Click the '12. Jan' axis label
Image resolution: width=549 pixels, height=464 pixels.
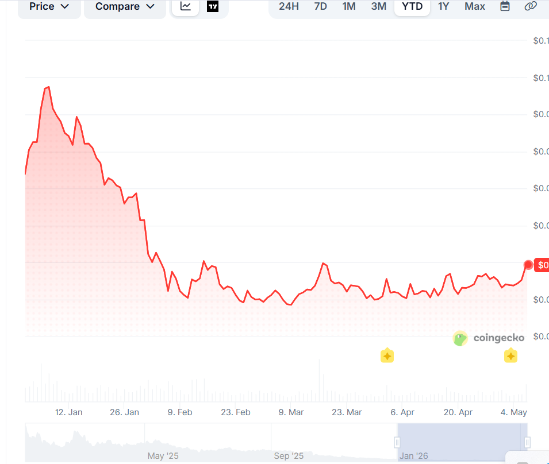pyautogui.click(x=68, y=412)
